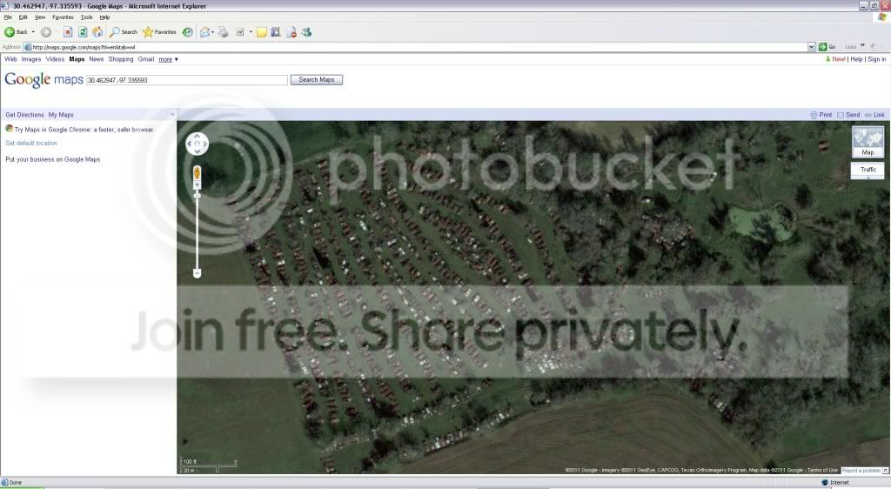Stop loading with the red X icon
891x489 pixels.
68,32
